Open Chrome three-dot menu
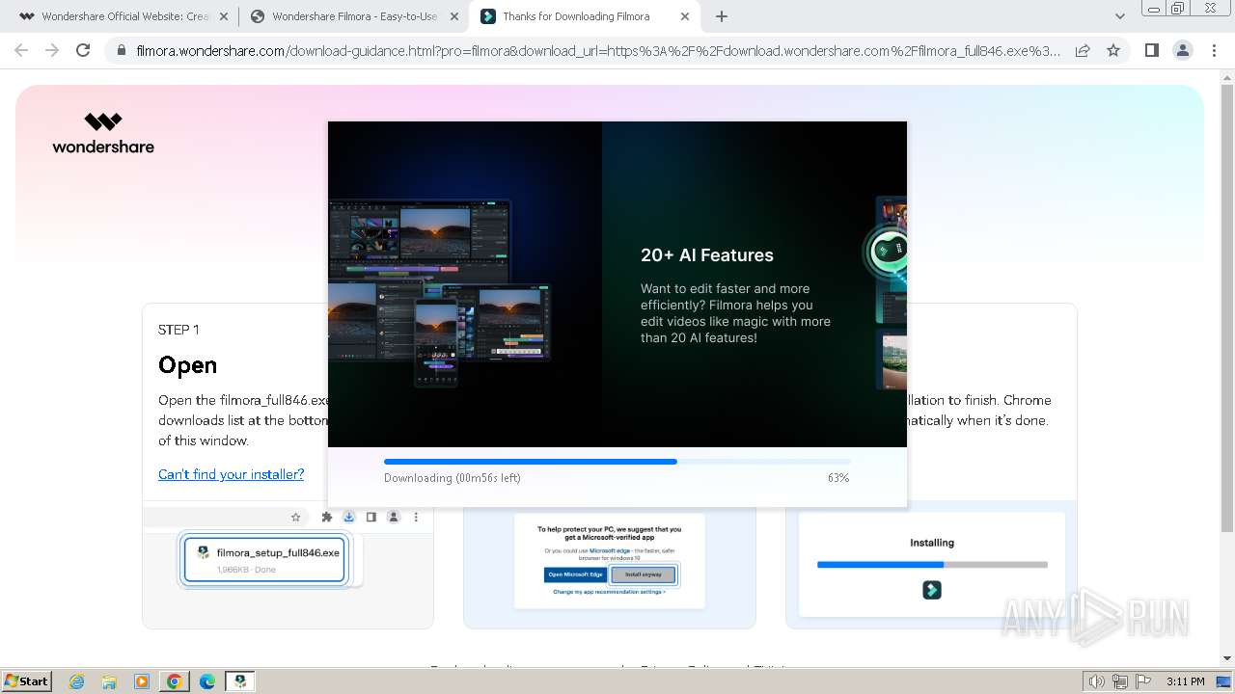This screenshot has width=1235, height=694. coord(1214,50)
